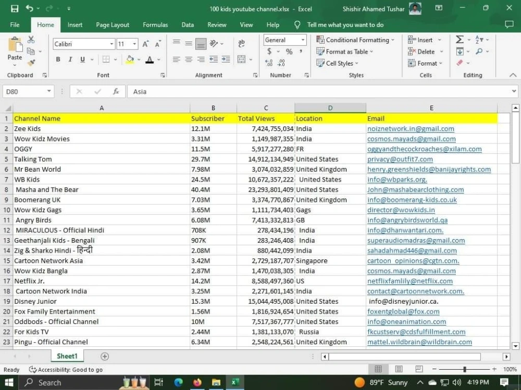Open Format as Table styles
This screenshot has height=390, width=521.
click(344, 51)
